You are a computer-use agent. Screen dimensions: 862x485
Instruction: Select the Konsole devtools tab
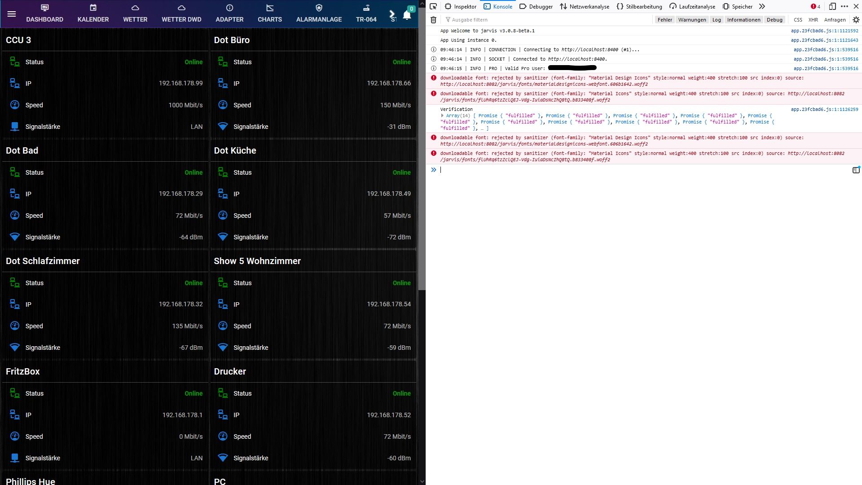pos(498,6)
